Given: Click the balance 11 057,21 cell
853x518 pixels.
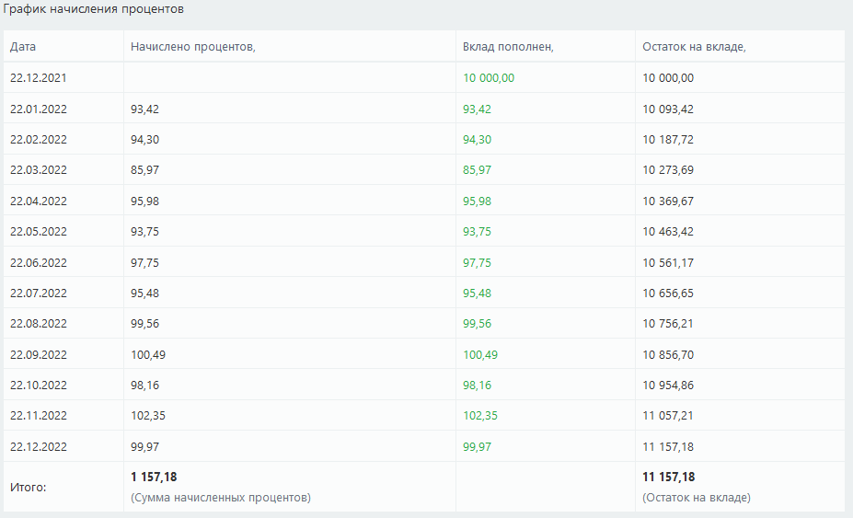Looking at the screenshot, I should click(x=668, y=415).
